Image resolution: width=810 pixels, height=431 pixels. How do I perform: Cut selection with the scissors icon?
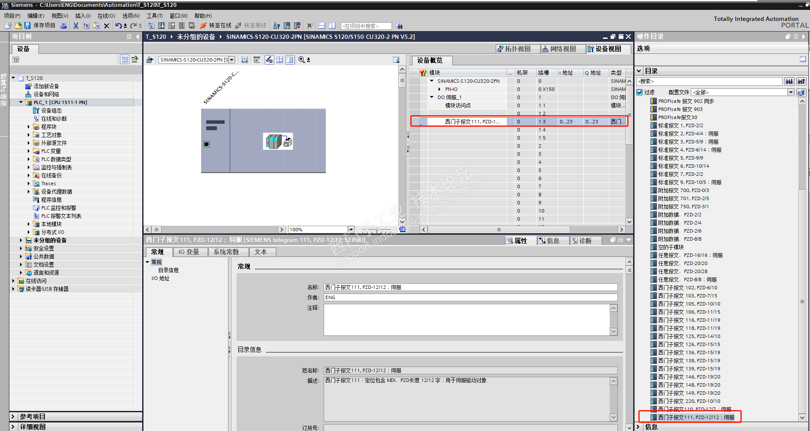[x=76, y=26]
